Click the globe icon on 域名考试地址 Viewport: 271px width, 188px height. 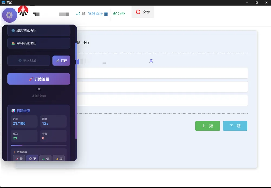pos(13,31)
